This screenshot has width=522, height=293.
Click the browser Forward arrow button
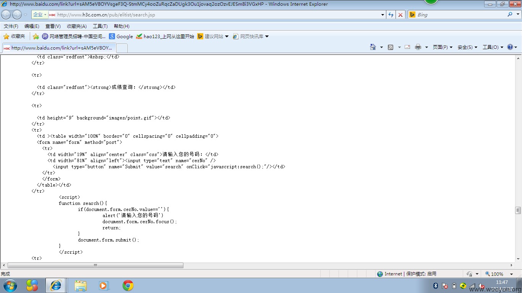pyautogui.click(x=17, y=14)
